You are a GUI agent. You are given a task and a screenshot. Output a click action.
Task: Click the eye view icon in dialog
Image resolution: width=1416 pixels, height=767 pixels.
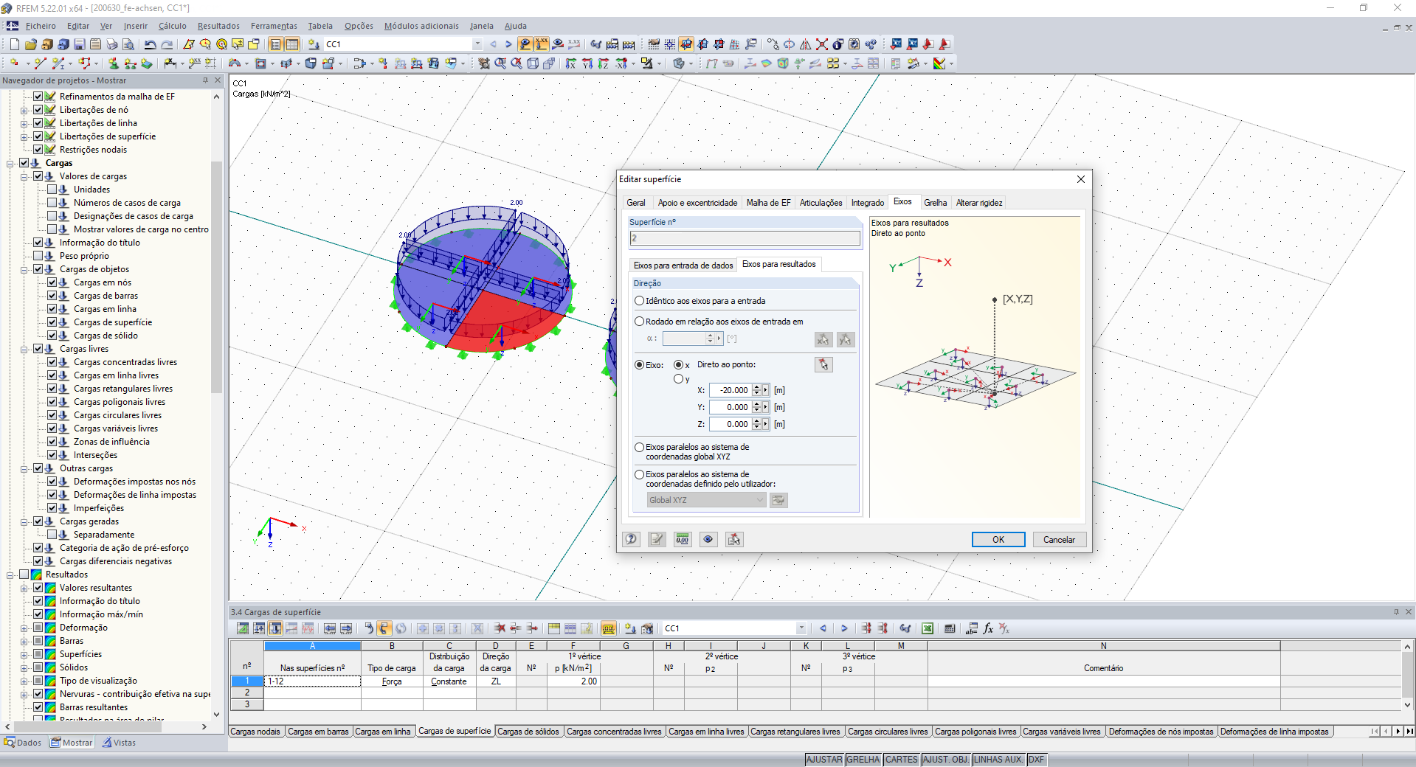(x=708, y=539)
